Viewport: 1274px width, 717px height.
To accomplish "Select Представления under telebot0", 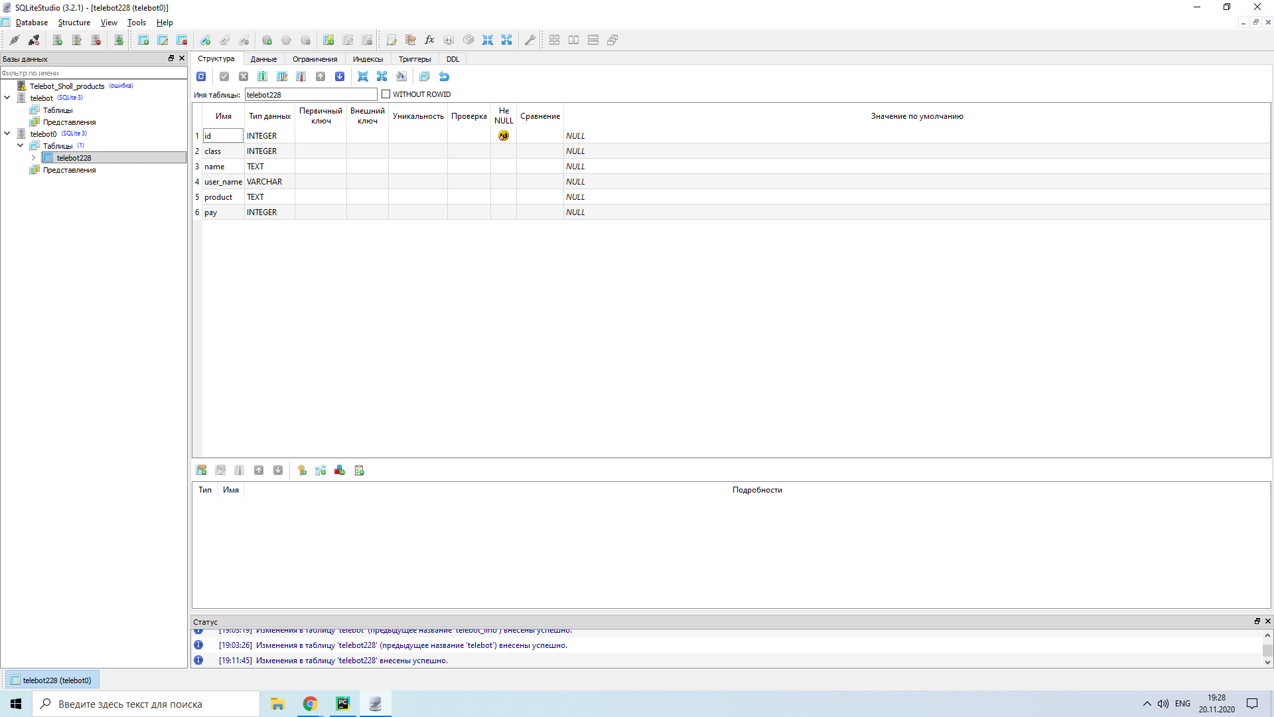I will click(x=69, y=170).
